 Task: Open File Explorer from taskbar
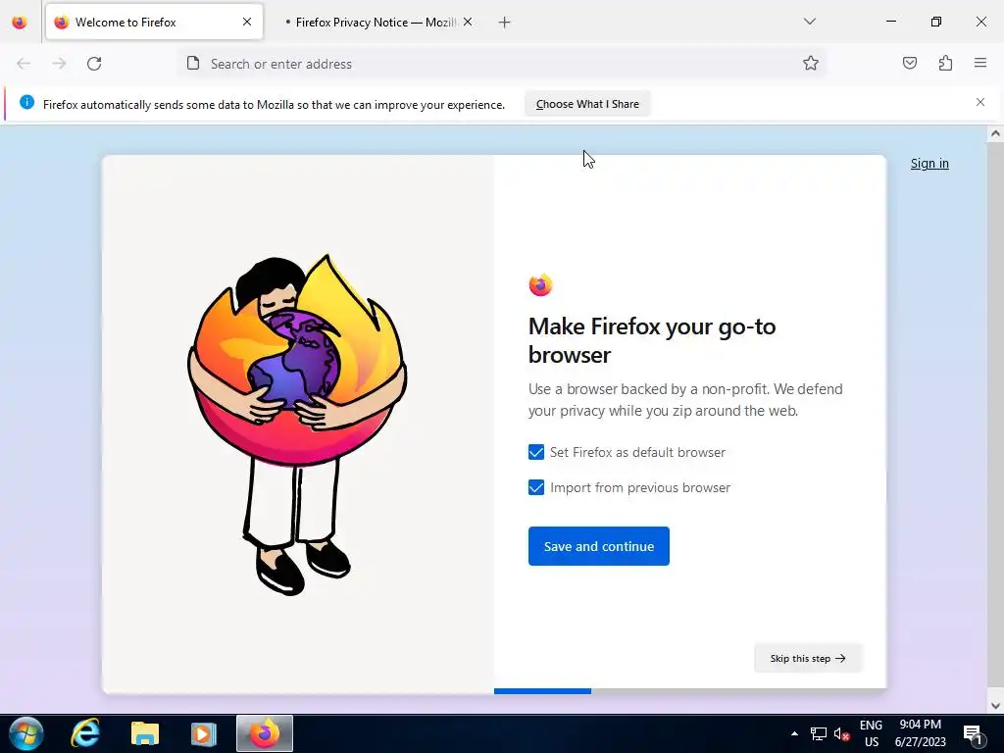(145, 733)
